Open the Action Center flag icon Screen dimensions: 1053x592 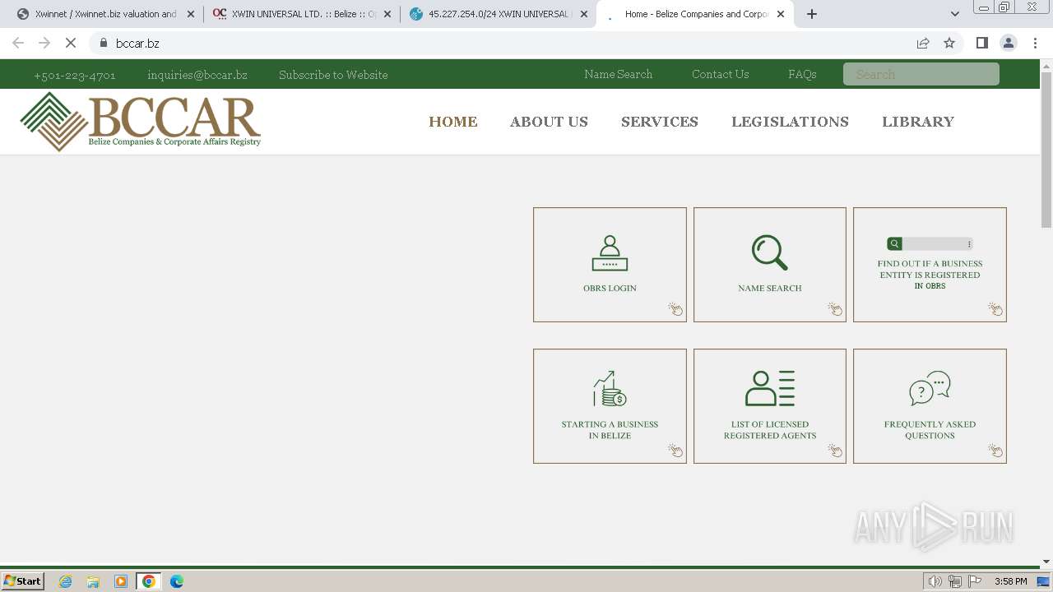pyautogui.click(x=975, y=581)
